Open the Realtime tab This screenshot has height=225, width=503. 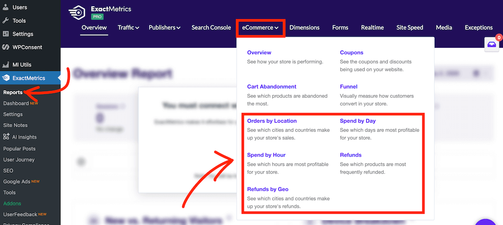pos(372,28)
